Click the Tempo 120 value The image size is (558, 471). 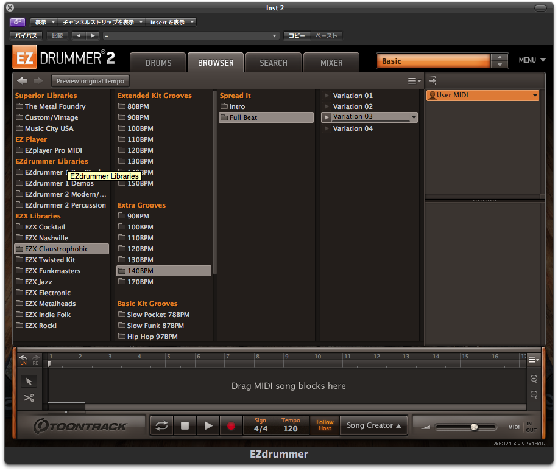[291, 425]
